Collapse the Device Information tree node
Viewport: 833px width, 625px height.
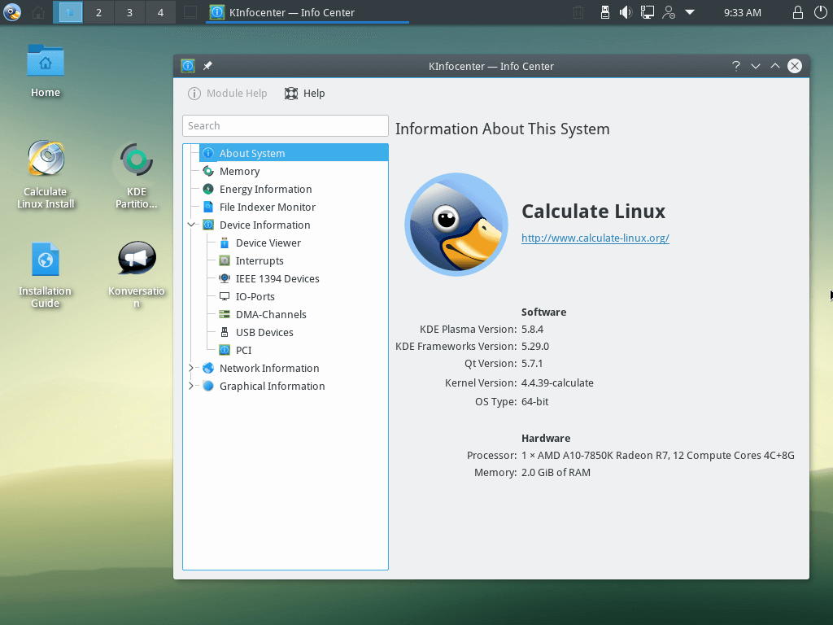click(190, 225)
